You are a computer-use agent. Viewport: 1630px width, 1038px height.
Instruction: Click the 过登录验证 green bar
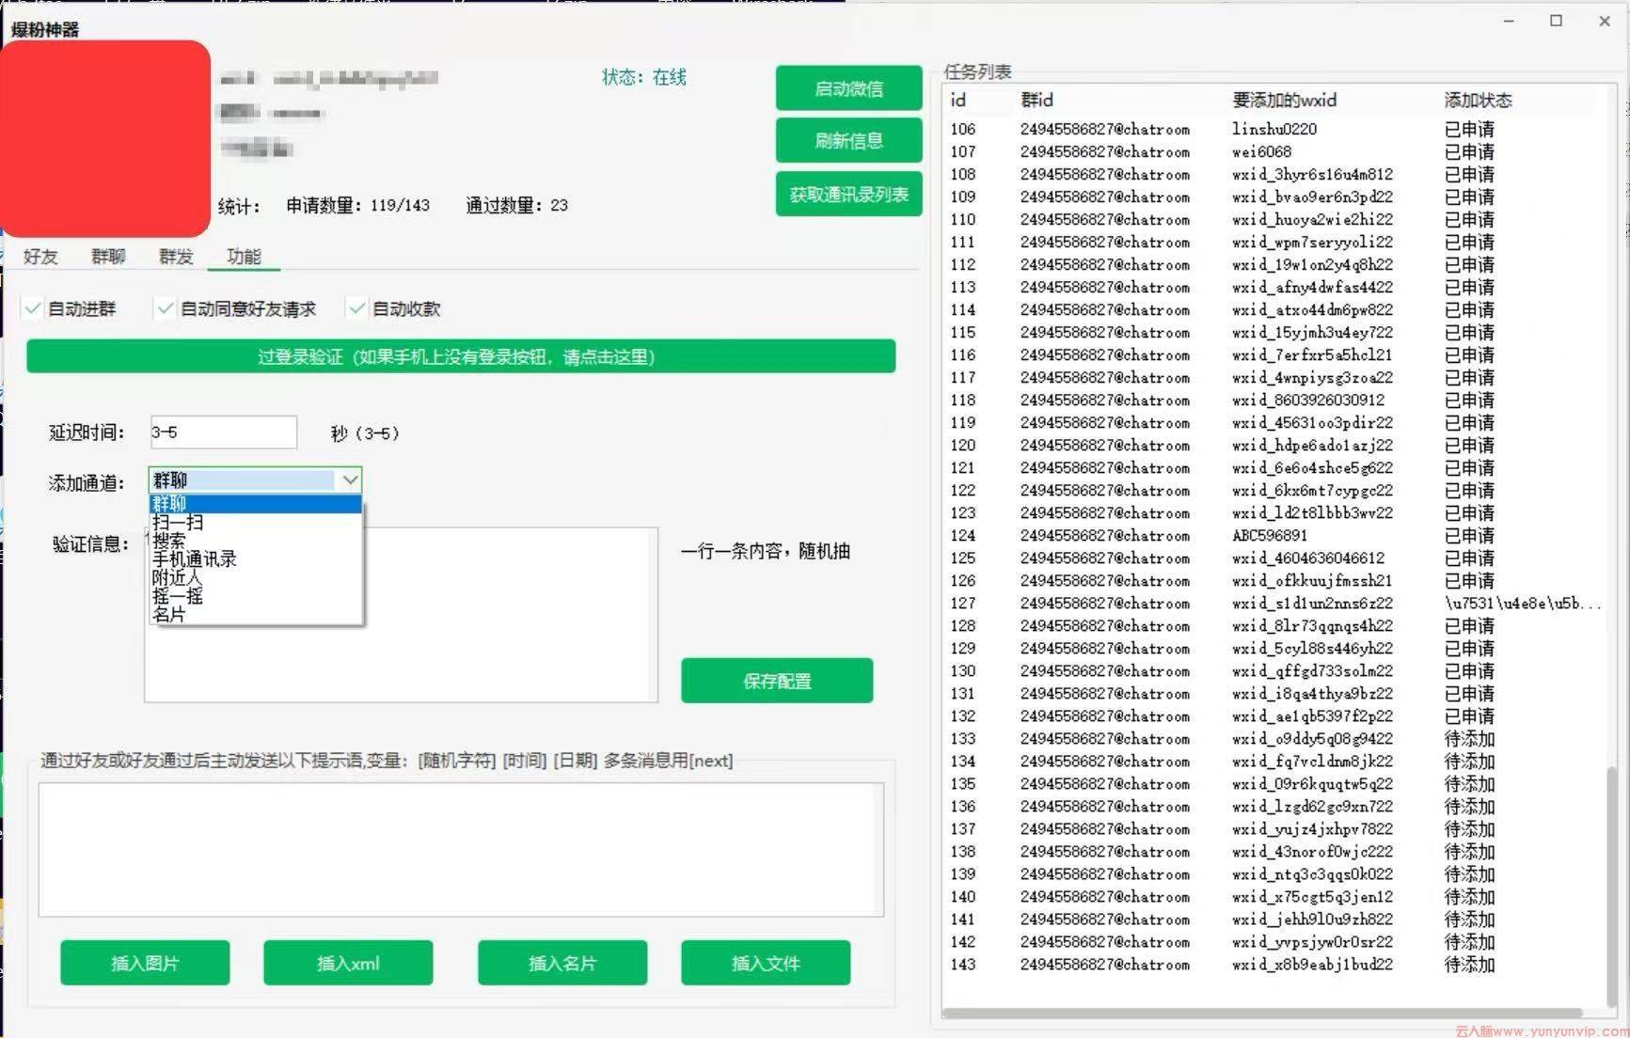tap(461, 356)
